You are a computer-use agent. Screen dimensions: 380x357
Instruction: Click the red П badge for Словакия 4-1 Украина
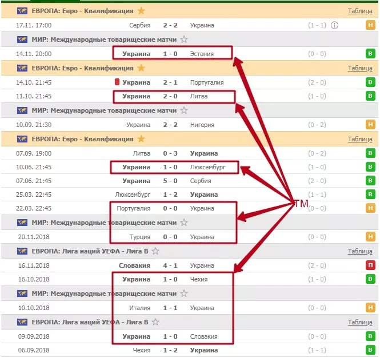tap(370, 265)
